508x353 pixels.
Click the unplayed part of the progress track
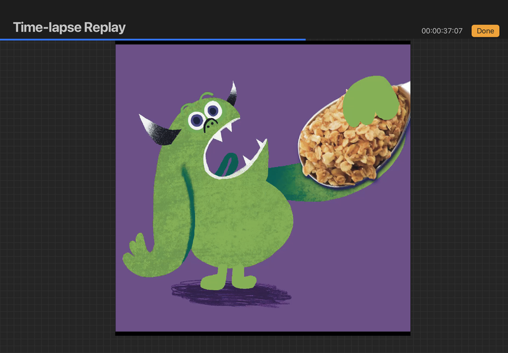pyautogui.click(x=406, y=39)
